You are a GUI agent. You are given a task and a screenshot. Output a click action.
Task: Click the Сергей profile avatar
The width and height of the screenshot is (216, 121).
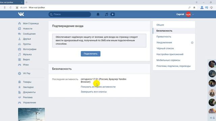point(188,14)
